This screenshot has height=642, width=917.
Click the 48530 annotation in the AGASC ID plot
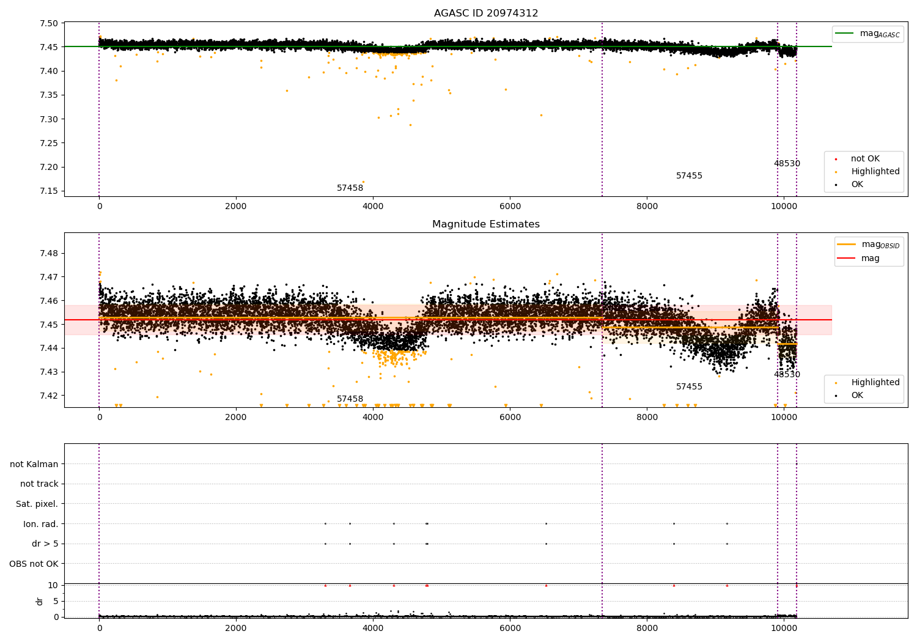pyautogui.click(x=787, y=164)
